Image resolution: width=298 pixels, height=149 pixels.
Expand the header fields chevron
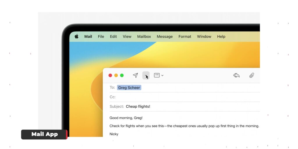click(162, 75)
